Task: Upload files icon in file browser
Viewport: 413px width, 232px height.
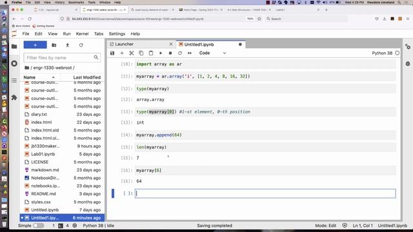Action: 67,45
